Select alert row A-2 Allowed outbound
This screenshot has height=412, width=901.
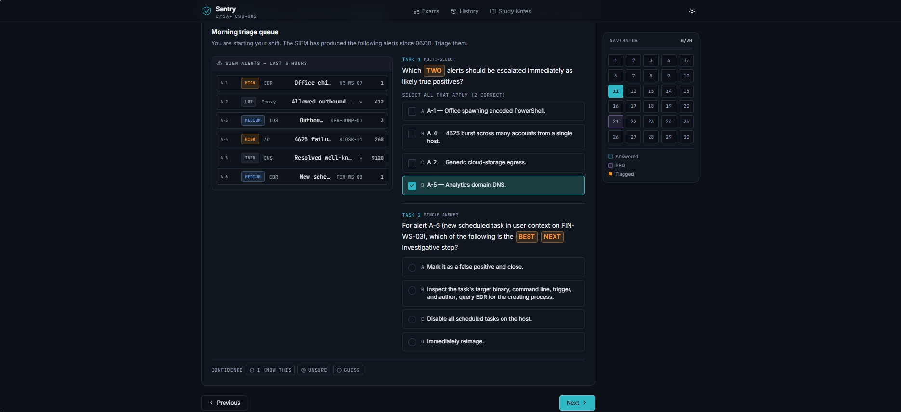click(302, 102)
